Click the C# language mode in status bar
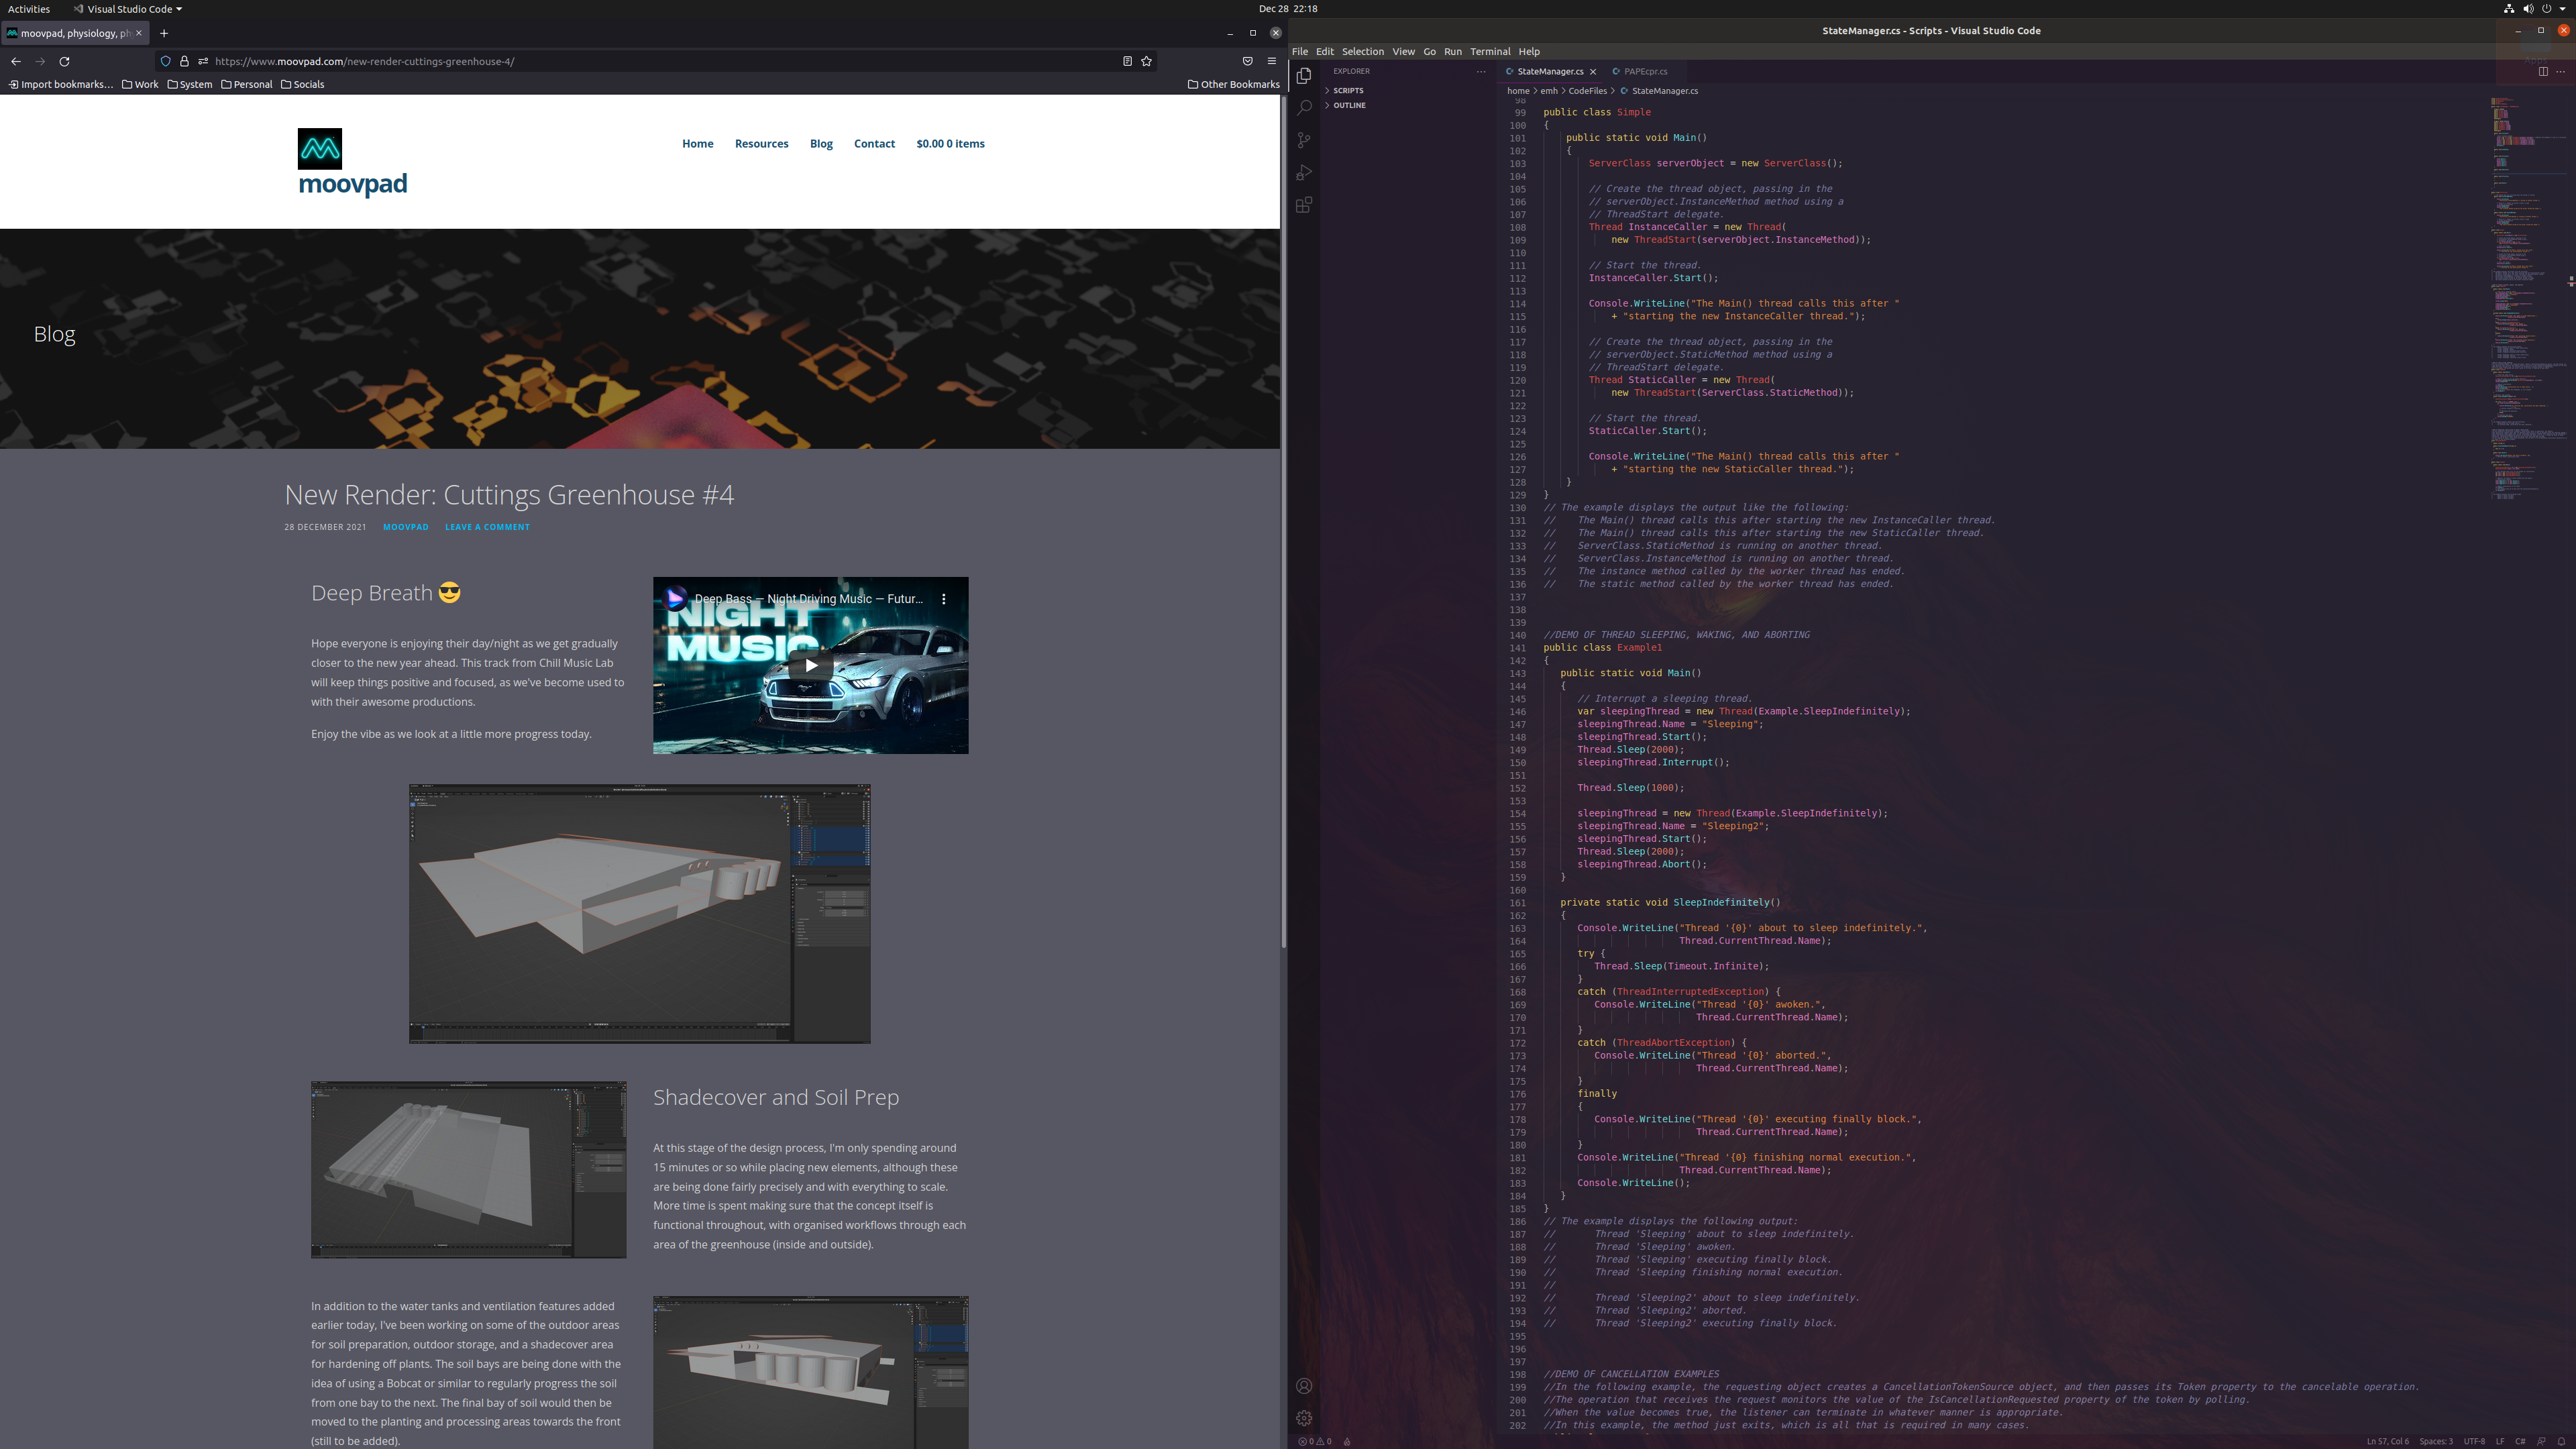Screen dimensions: 2576x1449 point(2520,1441)
